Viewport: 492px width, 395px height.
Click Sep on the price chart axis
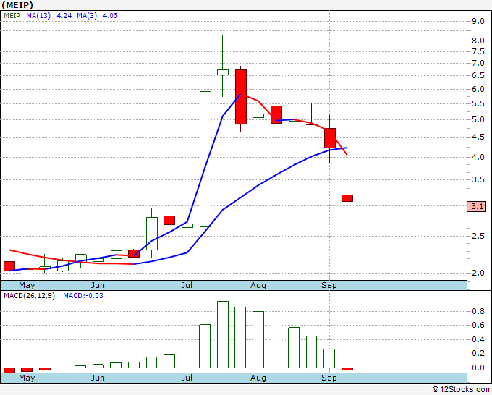(328, 285)
